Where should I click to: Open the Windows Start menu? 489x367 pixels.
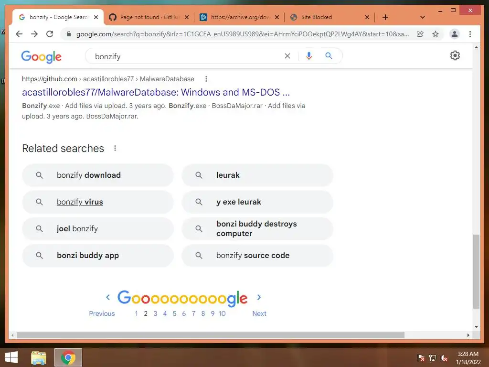pos(11,357)
